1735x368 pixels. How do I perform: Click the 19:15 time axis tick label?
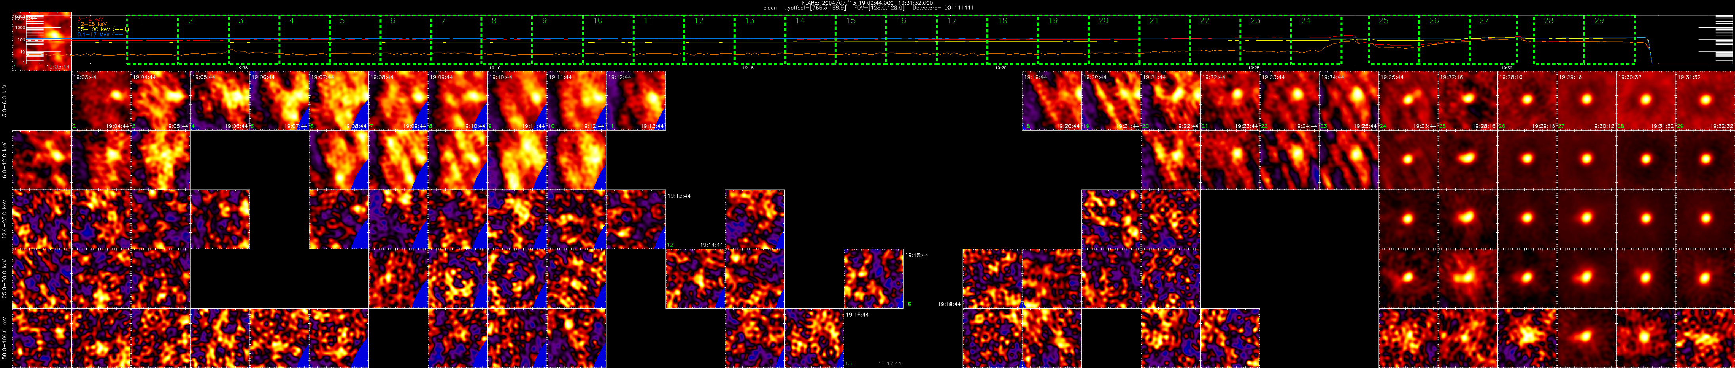tap(748, 68)
